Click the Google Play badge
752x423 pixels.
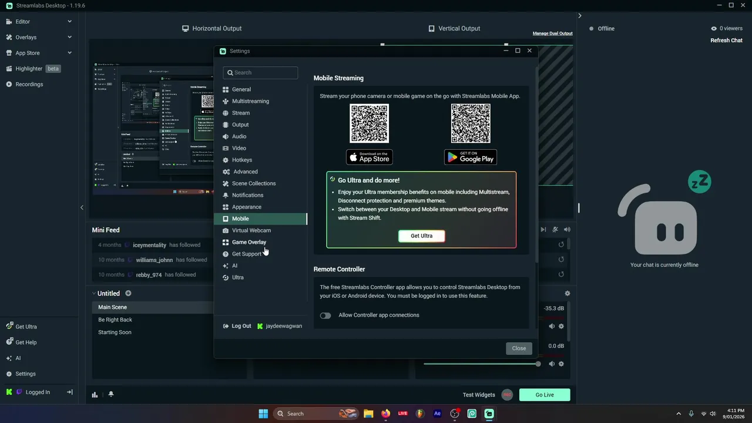[x=471, y=157]
